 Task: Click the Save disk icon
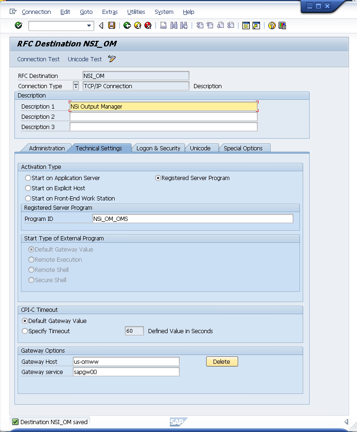pos(111,26)
